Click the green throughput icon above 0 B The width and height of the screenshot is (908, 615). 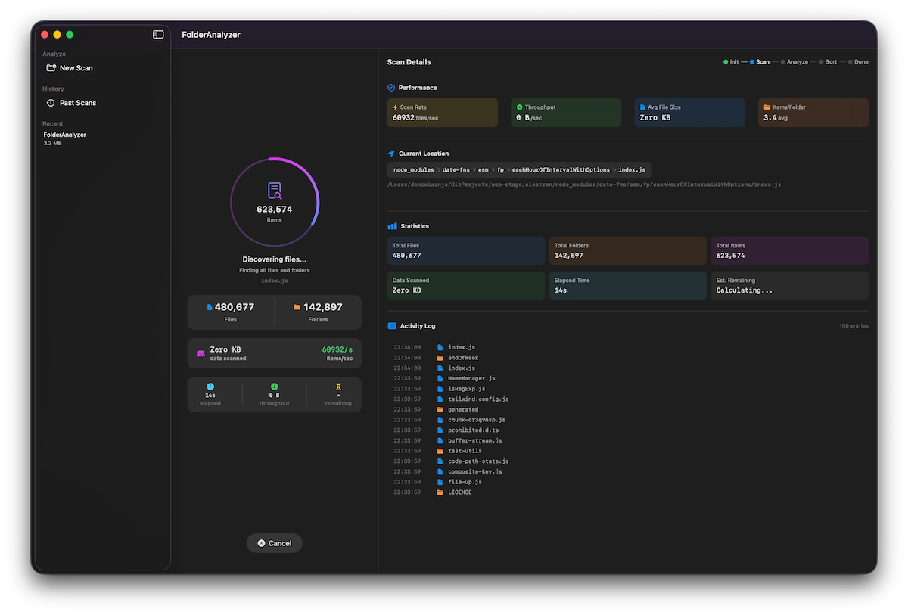pos(274,387)
